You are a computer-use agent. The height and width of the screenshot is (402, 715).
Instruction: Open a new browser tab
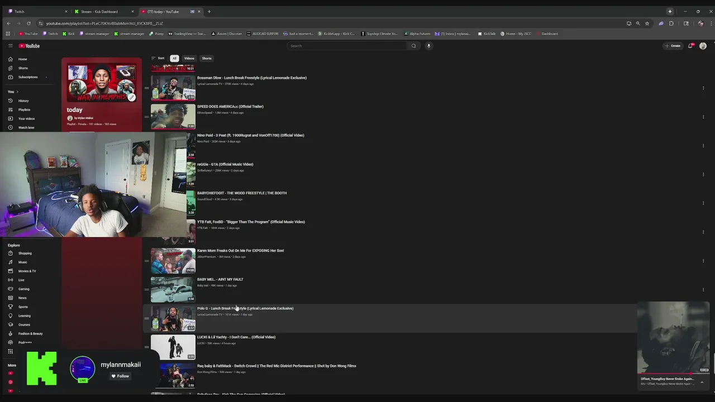[209, 11]
